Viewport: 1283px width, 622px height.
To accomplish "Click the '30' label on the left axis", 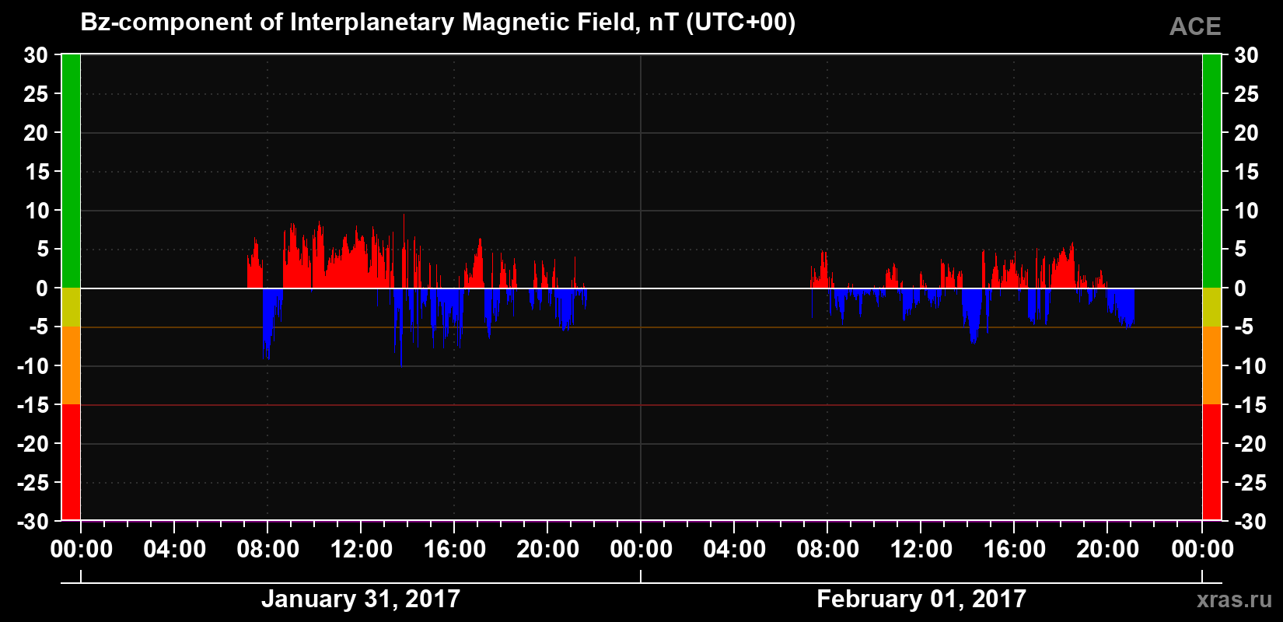I will 36,55.
